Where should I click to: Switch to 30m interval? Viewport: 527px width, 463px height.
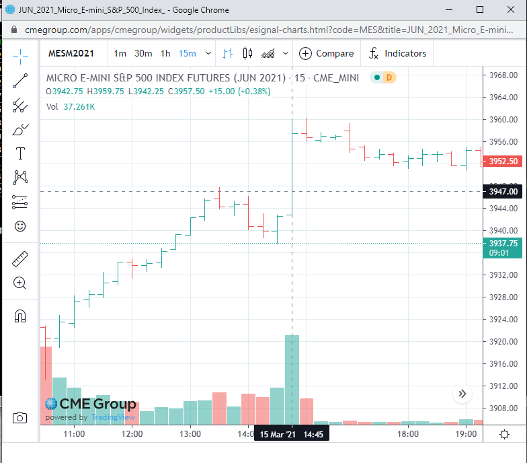[143, 54]
